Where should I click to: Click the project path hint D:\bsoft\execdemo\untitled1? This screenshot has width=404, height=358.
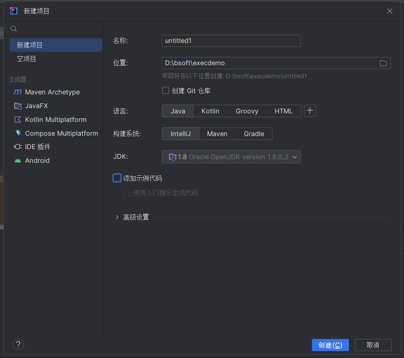[266, 76]
